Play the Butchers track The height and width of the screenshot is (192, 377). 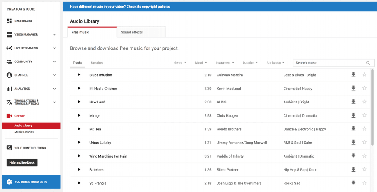pyautogui.click(x=79, y=169)
